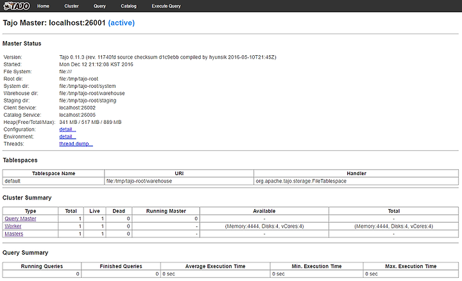The width and height of the screenshot is (462, 281).
Task: Click the 'Running Master' column header
Action: click(x=166, y=211)
